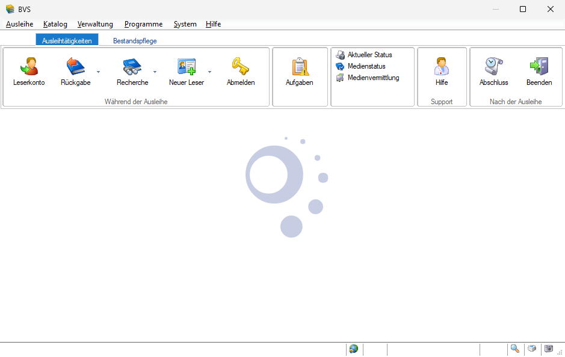565x357 pixels.
Task: Open the Verwaltung menu
Action: (x=95, y=24)
